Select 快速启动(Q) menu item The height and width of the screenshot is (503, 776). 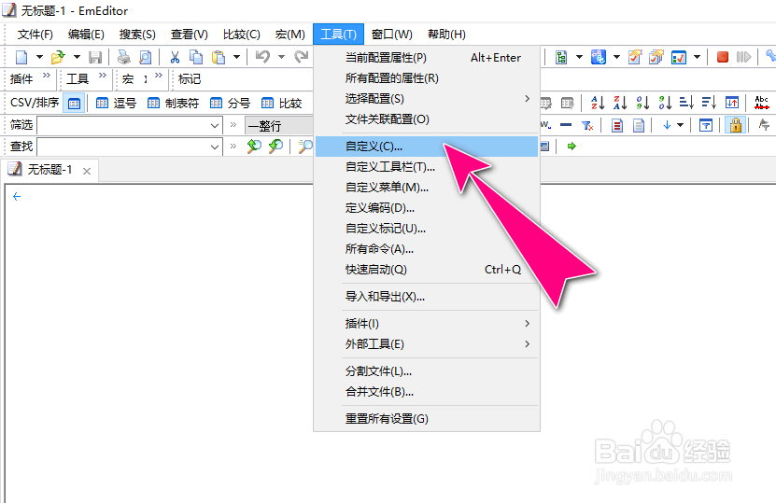[x=427, y=270]
